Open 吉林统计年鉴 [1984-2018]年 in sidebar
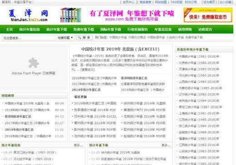236x165 pixels. tap(199, 101)
